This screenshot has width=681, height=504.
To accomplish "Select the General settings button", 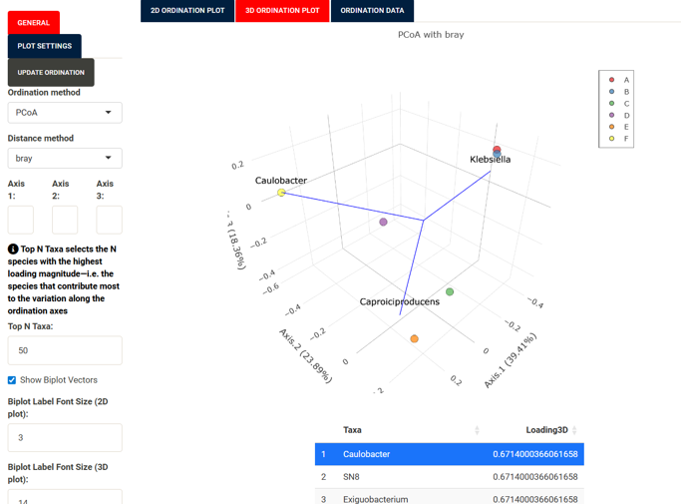I will 34,22.
